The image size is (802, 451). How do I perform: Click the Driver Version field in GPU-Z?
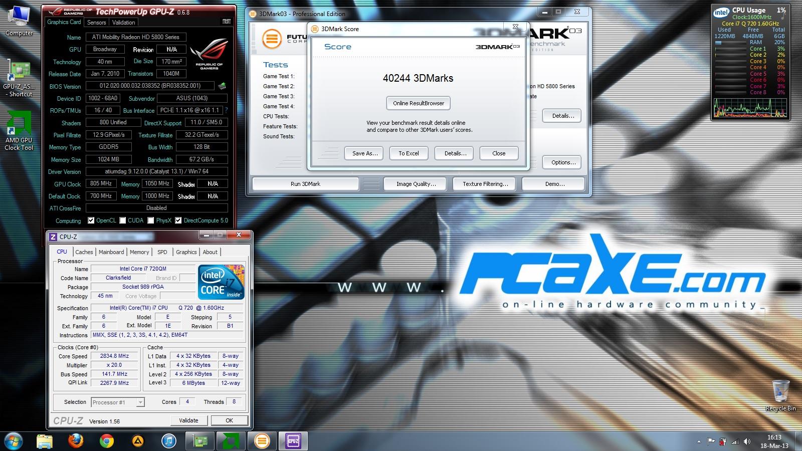click(x=156, y=171)
